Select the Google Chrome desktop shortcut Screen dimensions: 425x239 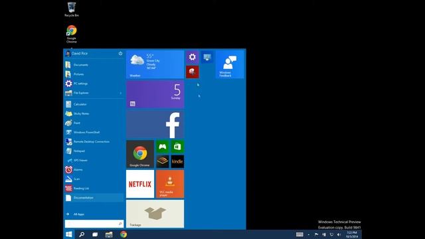[72, 34]
